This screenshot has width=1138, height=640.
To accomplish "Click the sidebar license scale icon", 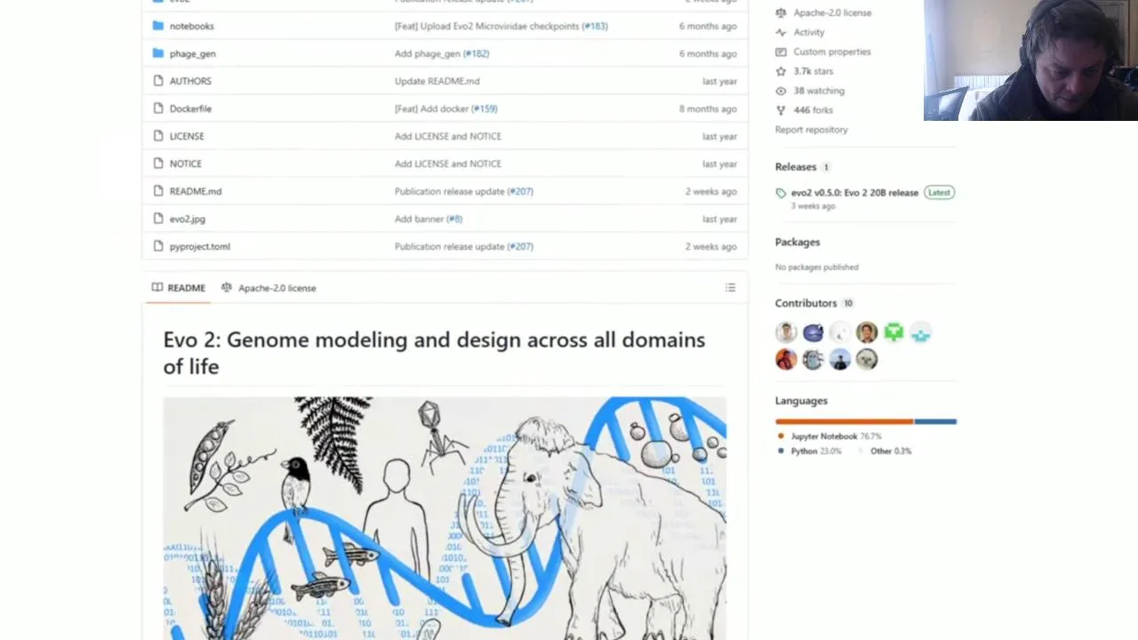I will click(781, 12).
